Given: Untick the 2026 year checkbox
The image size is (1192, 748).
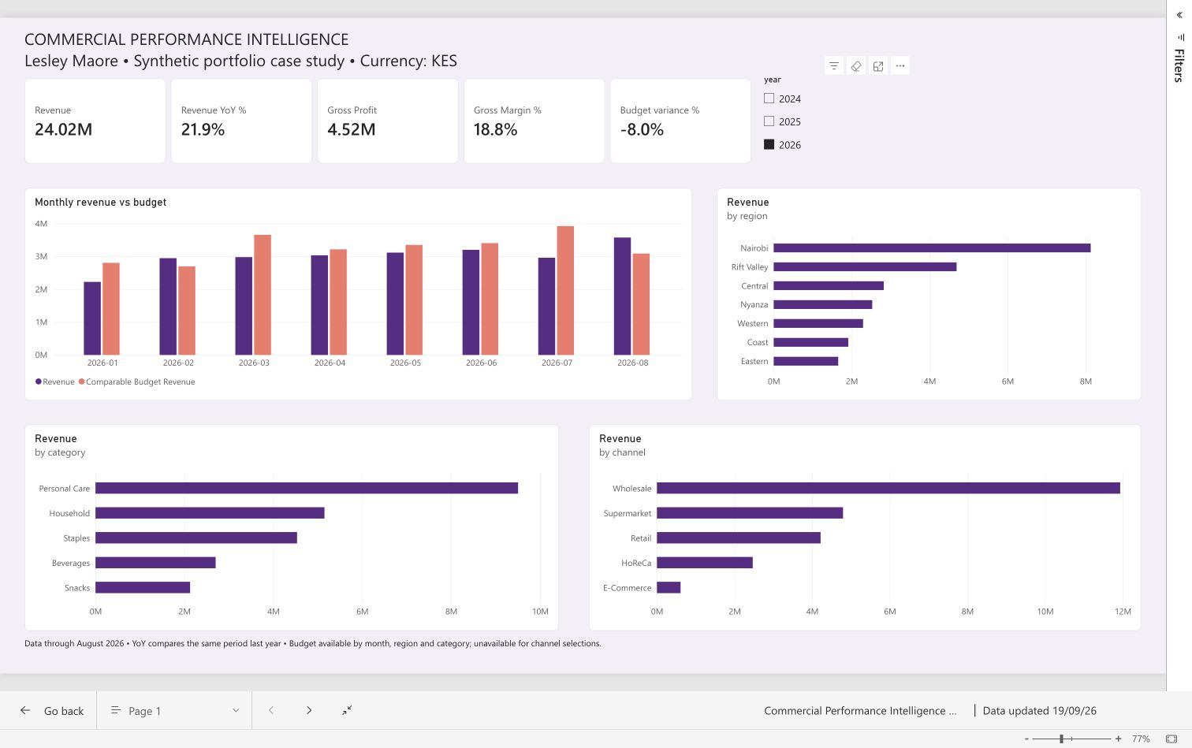Looking at the screenshot, I should [769, 144].
